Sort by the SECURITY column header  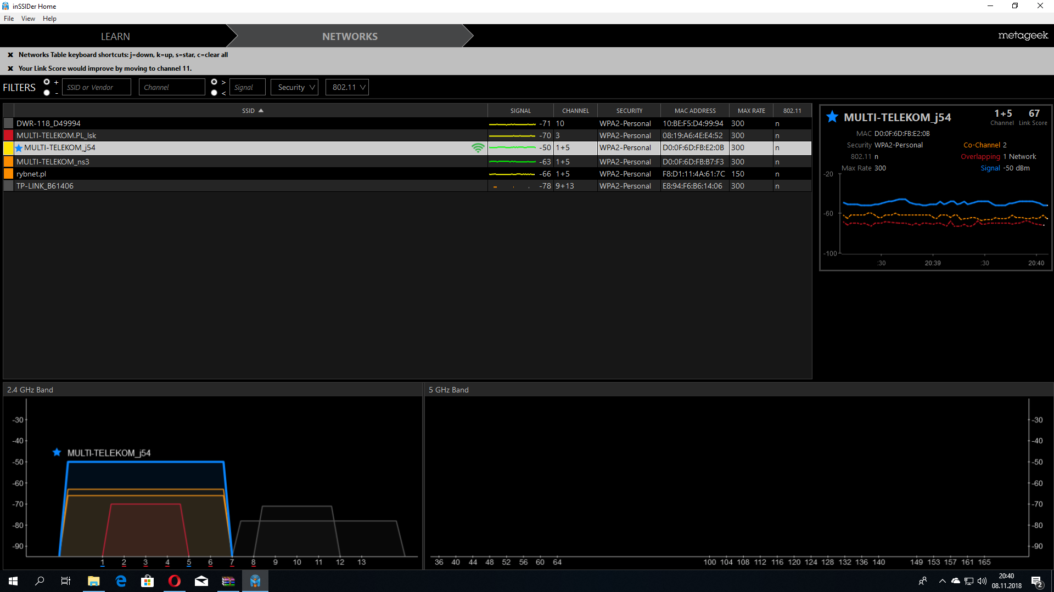click(x=629, y=111)
